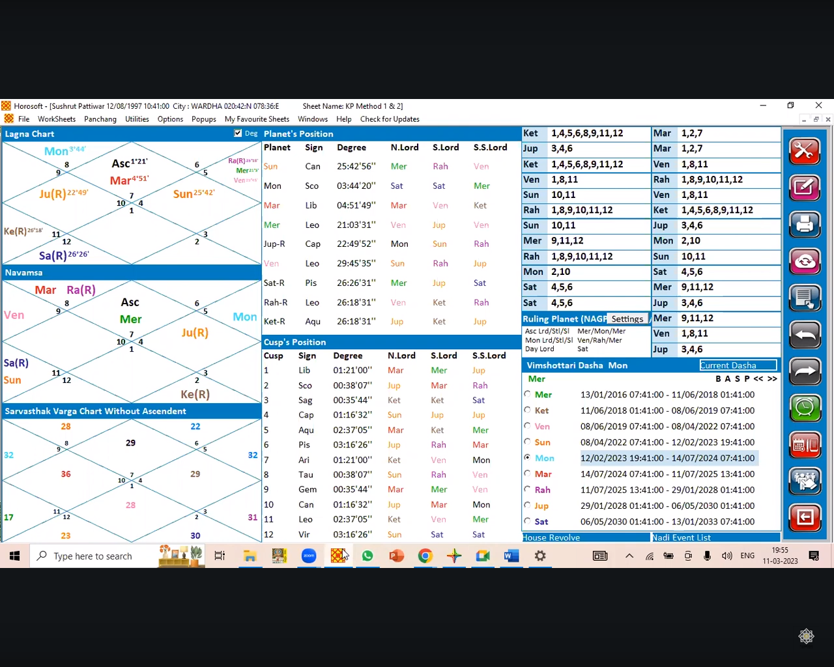Click the Current Dasha button
The image size is (834, 667).
tap(738, 365)
